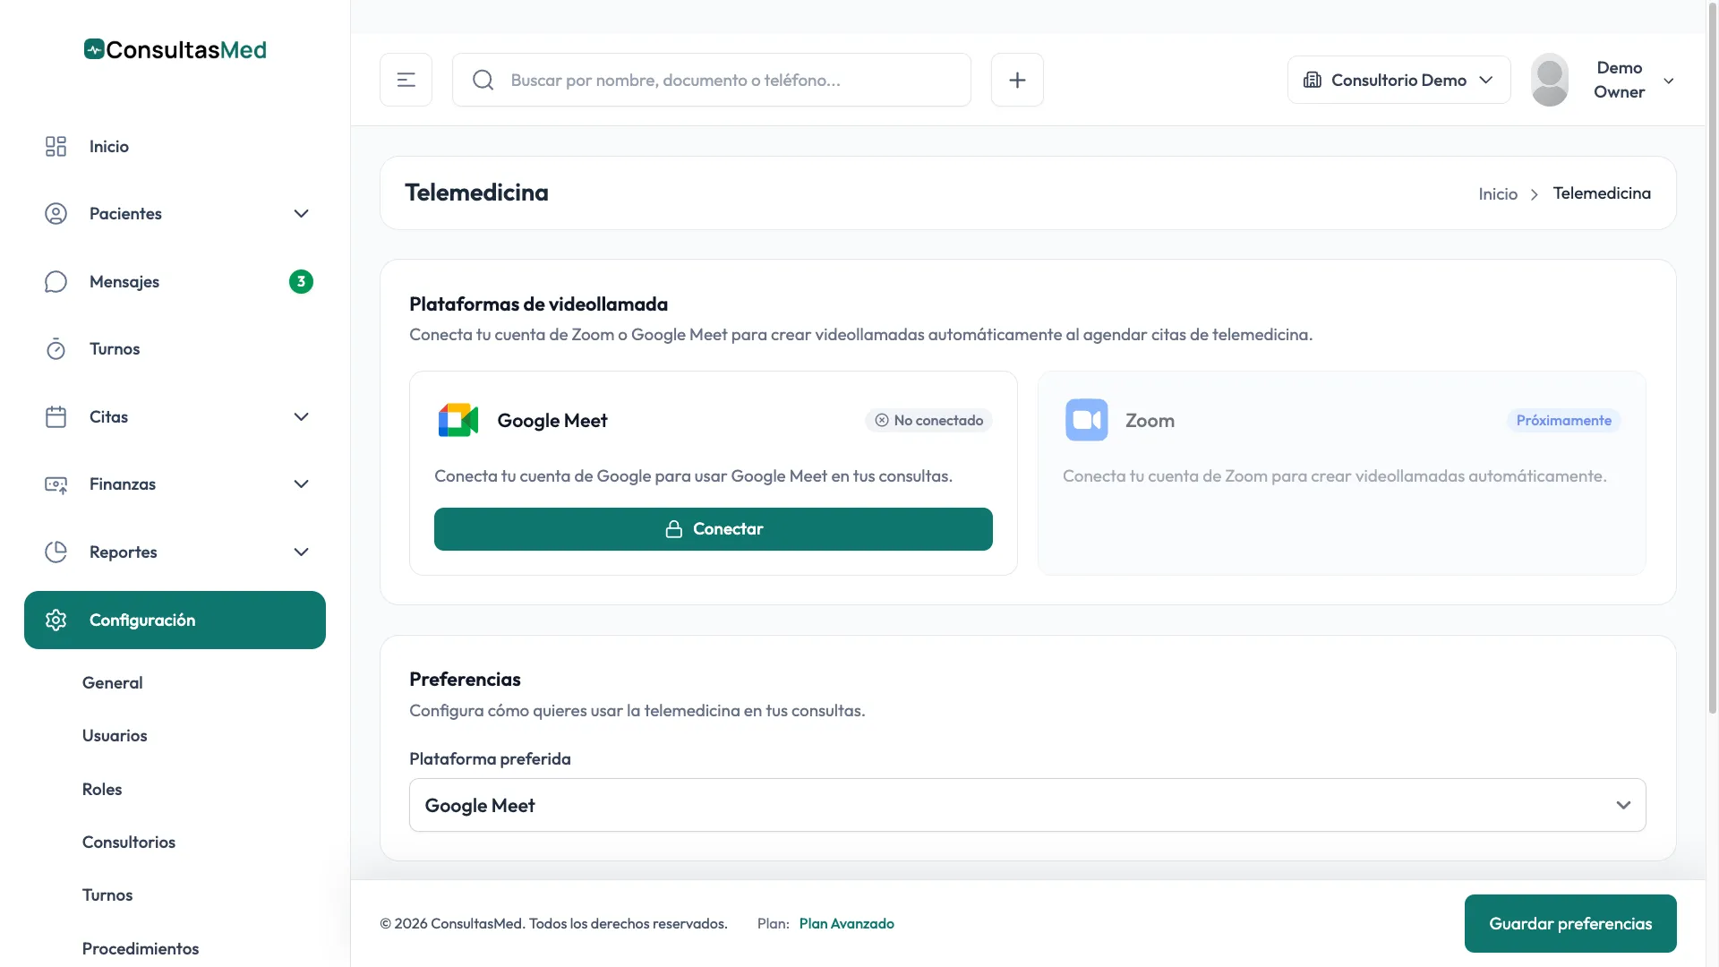The width and height of the screenshot is (1719, 967).
Task: Click the Demo Owner avatar
Action: pos(1550,80)
